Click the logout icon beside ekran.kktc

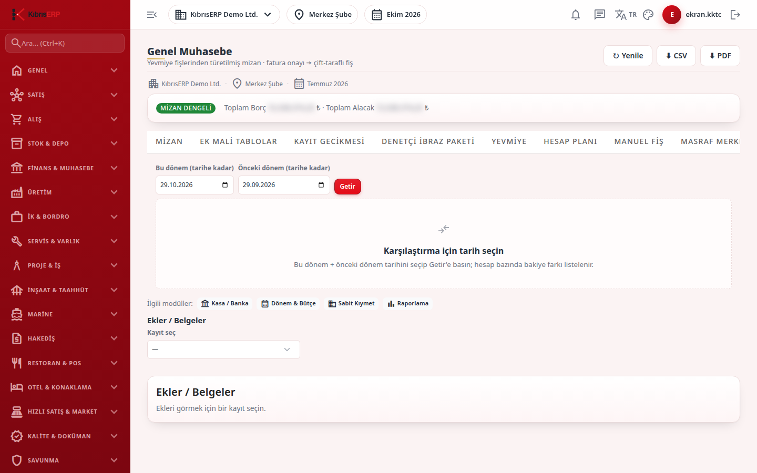click(x=735, y=15)
